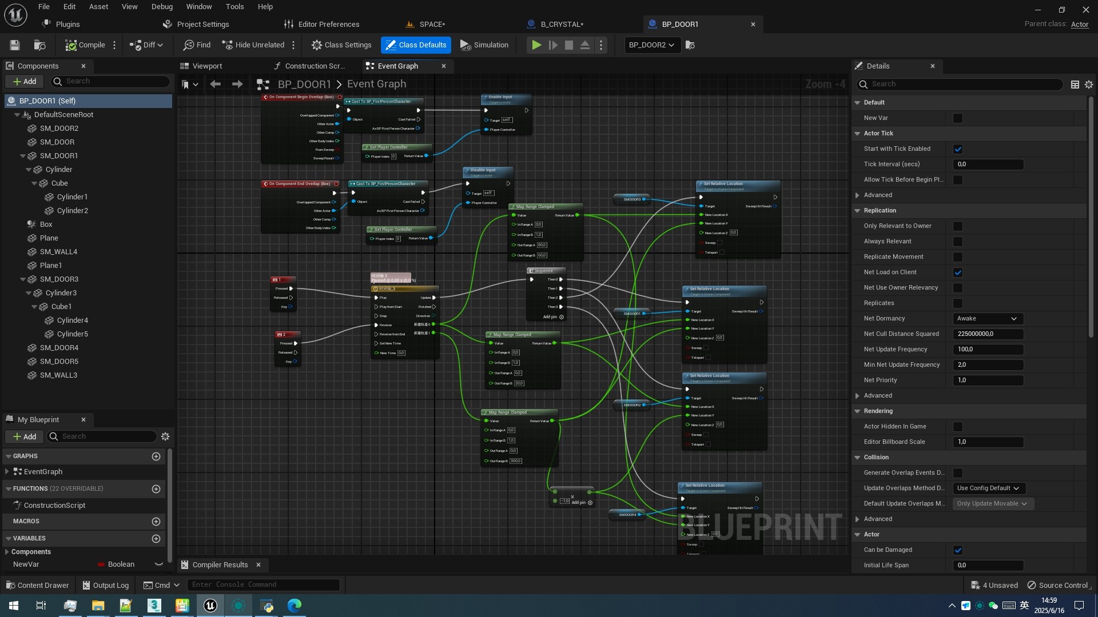Toggle Net Load on Client
Viewport: 1098px width, 617px height.
click(x=958, y=273)
